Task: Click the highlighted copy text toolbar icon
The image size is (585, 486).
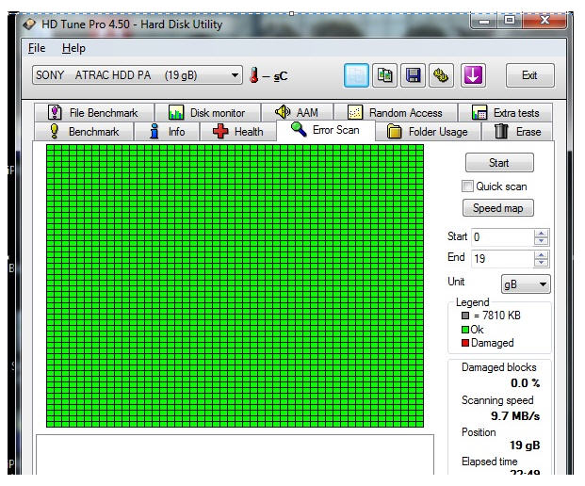Action: click(356, 75)
